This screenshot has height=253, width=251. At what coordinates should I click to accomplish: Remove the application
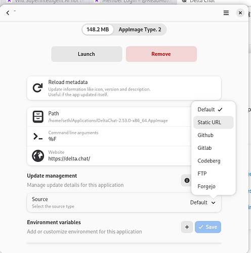coord(161,54)
